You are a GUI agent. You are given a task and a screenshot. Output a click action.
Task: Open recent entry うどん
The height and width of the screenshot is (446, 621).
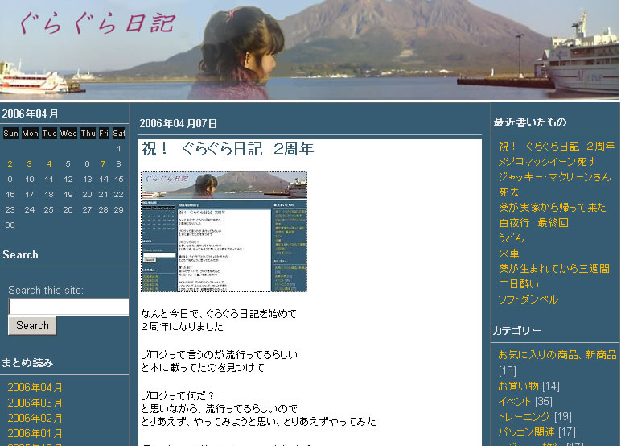(x=511, y=237)
